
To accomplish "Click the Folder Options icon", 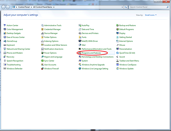I will click(x=42, y=37).
